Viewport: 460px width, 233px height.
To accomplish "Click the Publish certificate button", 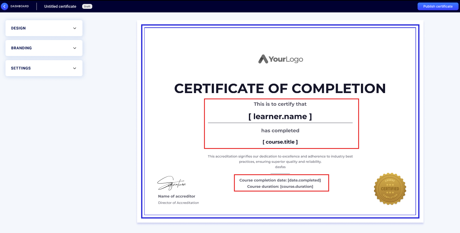I will pyautogui.click(x=438, y=7).
